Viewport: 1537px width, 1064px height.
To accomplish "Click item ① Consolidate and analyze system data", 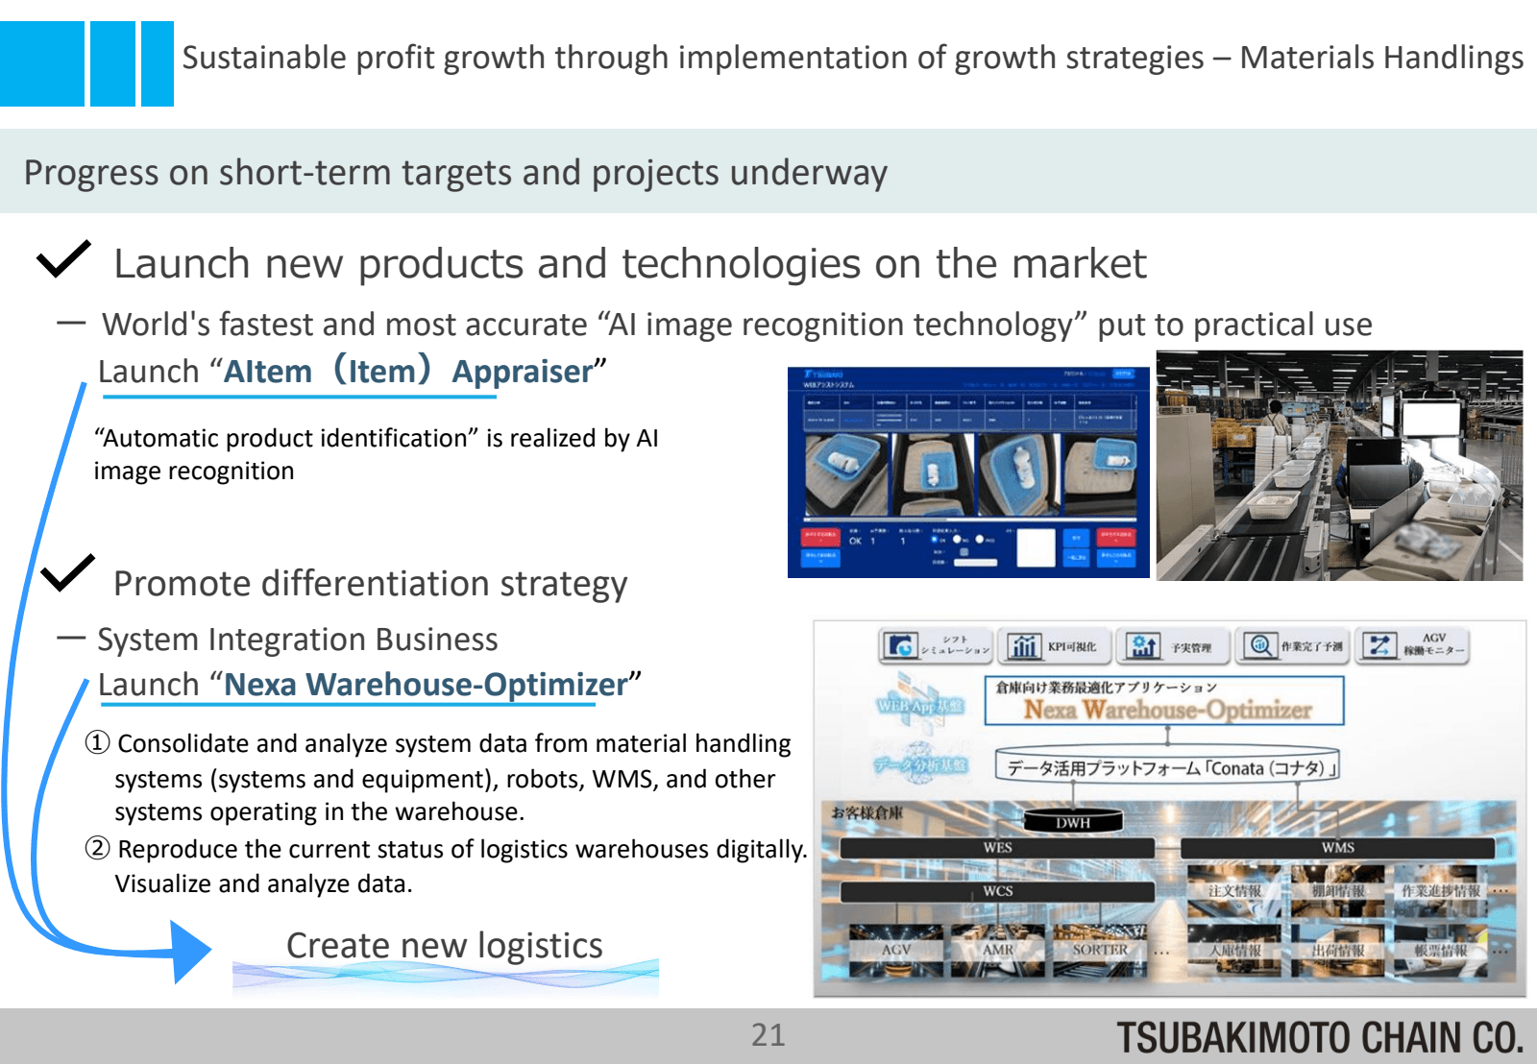I will click(x=438, y=778).
